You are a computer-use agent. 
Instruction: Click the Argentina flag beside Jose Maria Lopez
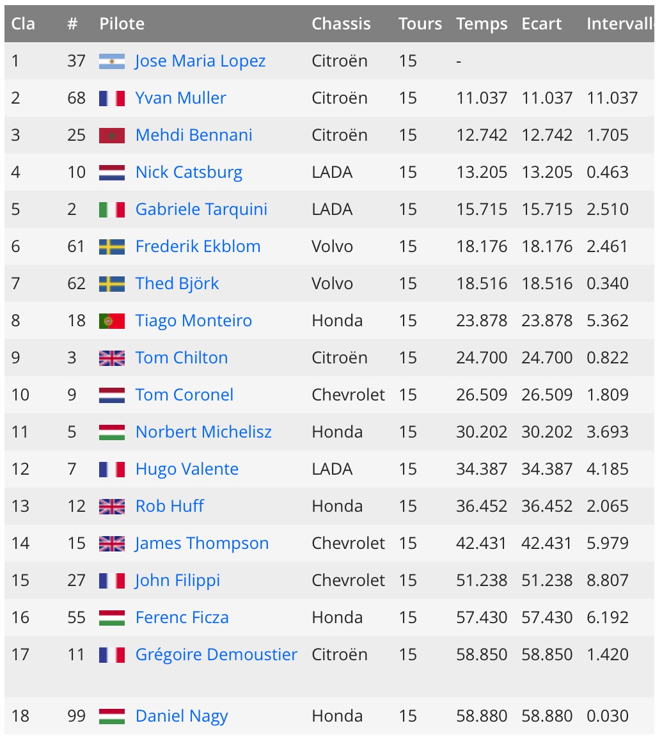coord(112,61)
